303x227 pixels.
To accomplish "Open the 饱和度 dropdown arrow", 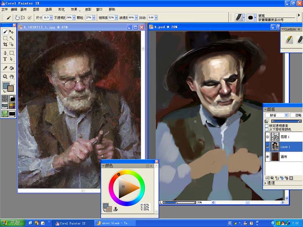I will click(x=116, y=17).
